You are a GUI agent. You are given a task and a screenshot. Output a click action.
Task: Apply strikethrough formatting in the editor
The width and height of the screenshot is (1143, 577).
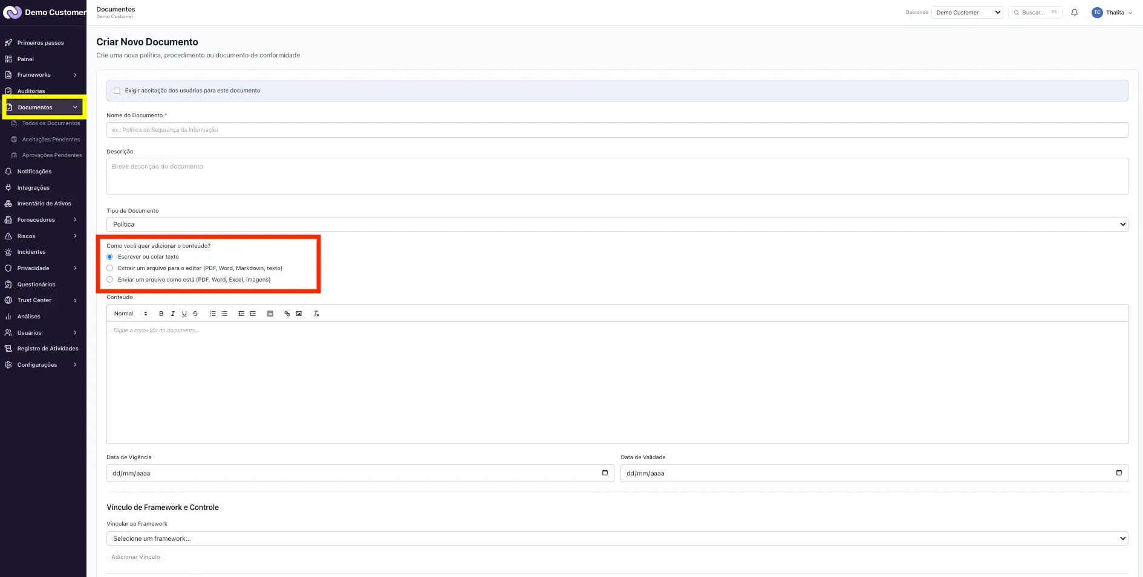point(195,314)
